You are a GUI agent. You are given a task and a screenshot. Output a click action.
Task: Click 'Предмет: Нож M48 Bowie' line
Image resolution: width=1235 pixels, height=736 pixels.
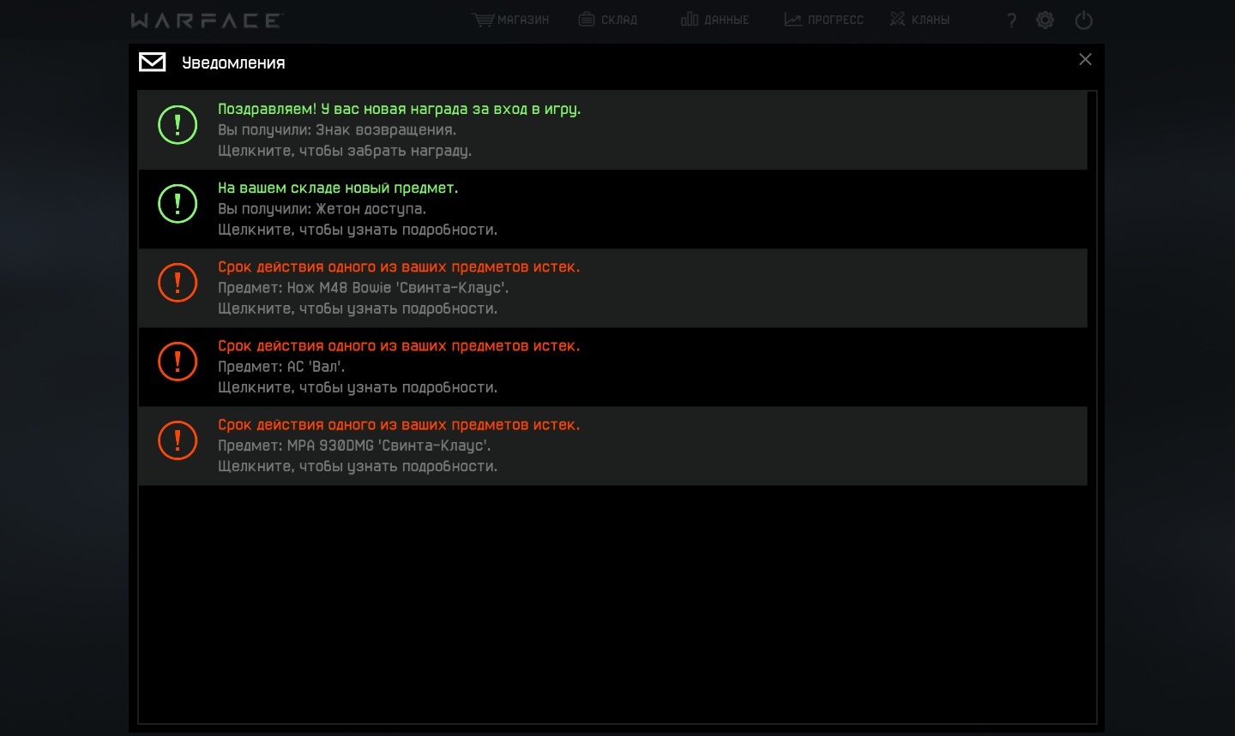[x=363, y=288]
